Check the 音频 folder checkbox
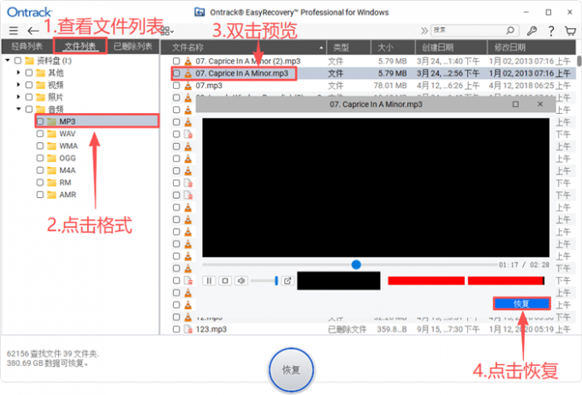Image resolution: width=582 pixels, height=395 pixels. [29, 110]
